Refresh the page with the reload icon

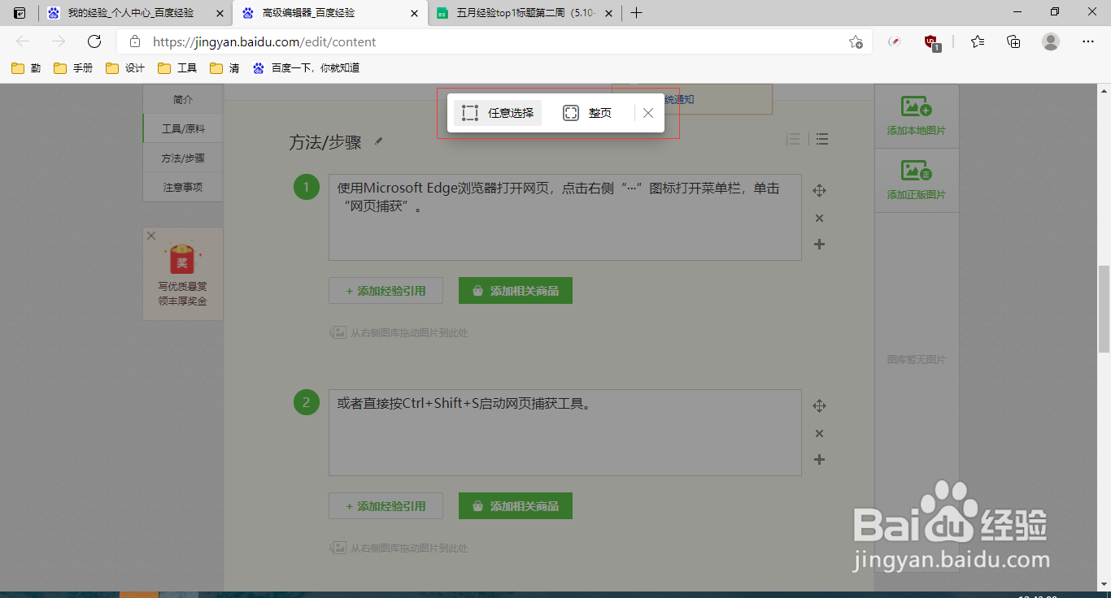[93, 41]
